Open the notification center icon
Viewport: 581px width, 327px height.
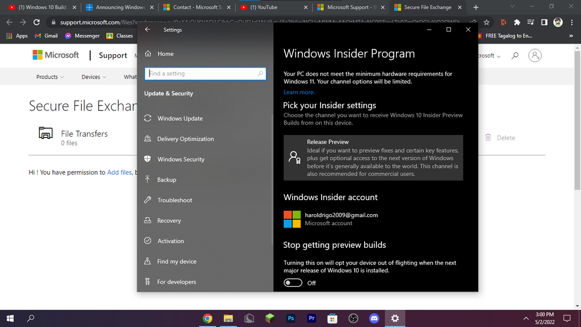pos(567,318)
